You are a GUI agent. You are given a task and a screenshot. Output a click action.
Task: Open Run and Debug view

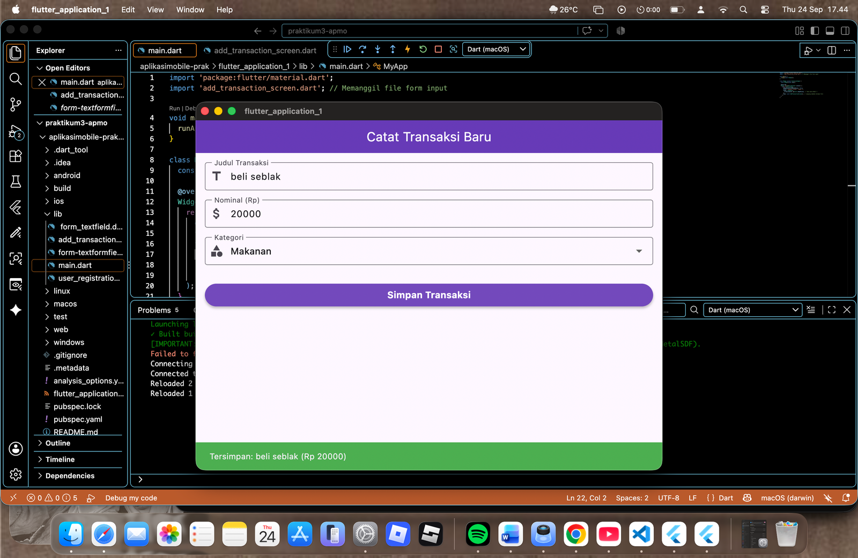click(x=16, y=131)
